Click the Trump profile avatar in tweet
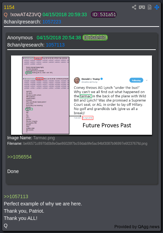Viewport: 163px width, 233px height. [77, 80]
